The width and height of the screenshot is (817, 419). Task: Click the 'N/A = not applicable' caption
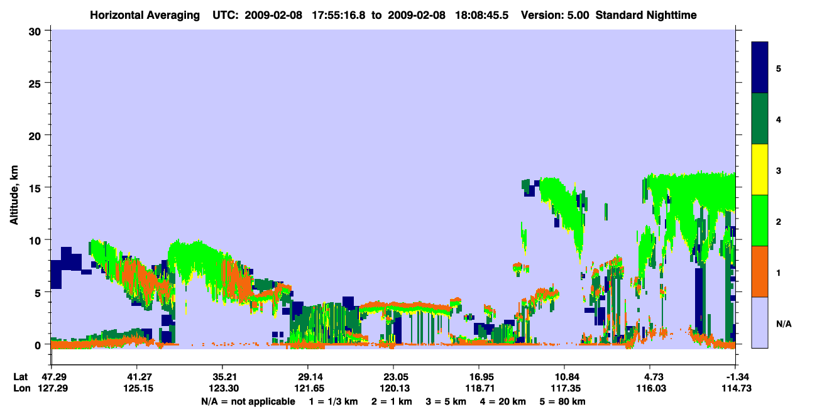click(248, 401)
